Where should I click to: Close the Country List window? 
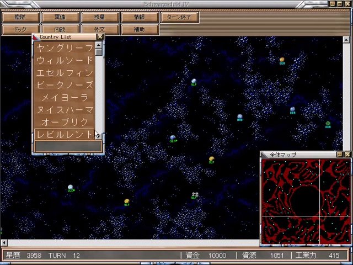(x=100, y=37)
